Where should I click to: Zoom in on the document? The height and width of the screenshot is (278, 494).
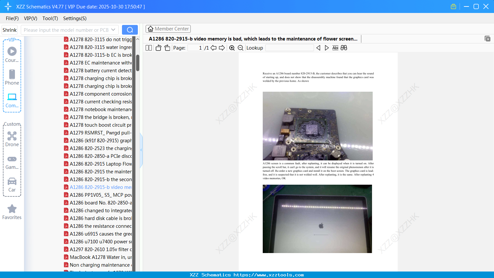click(x=232, y=48)
